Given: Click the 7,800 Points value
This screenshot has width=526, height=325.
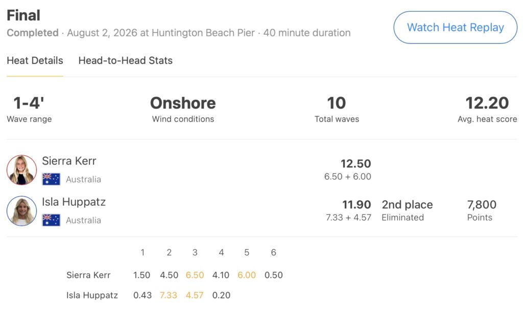Looking at the screenshot, I should 482,204.
